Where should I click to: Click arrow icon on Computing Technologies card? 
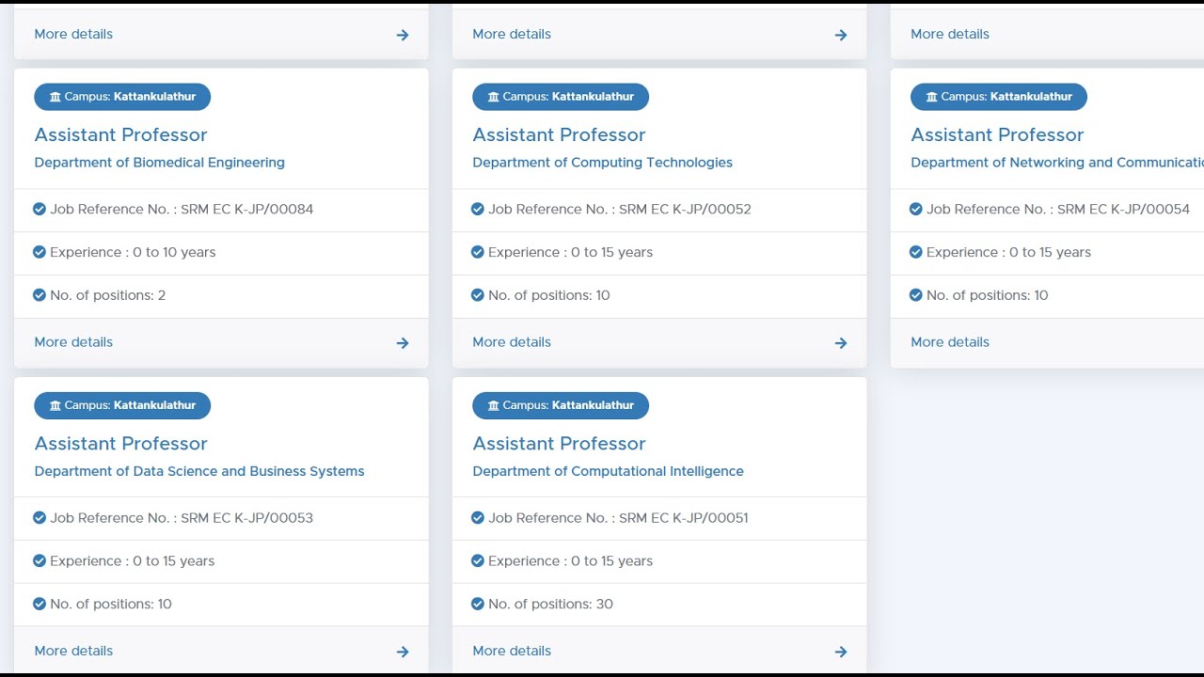click(x=841, y=343)
